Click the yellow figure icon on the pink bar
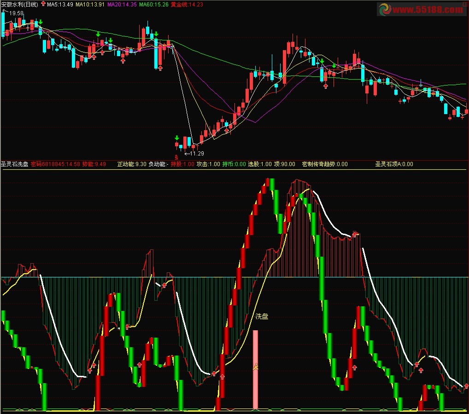This screenshot has height=414, width=469. [255, 367]
